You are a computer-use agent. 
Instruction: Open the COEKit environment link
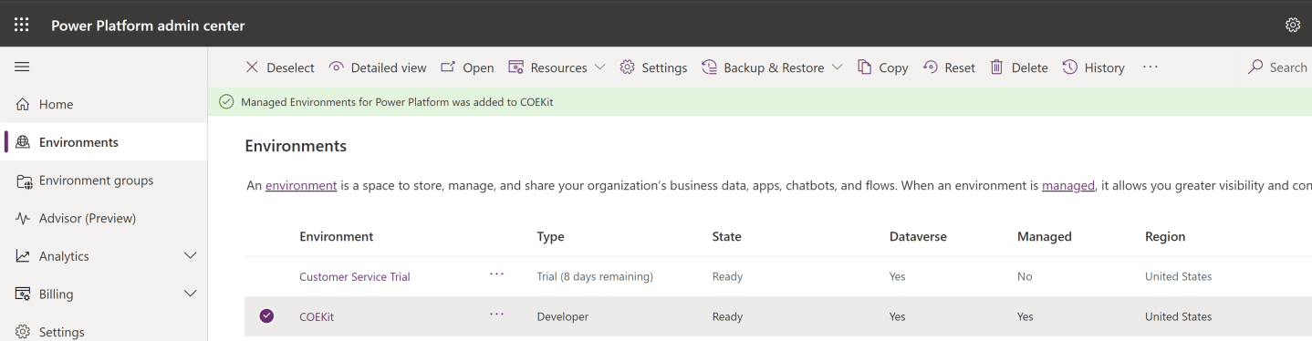[317, 317]
